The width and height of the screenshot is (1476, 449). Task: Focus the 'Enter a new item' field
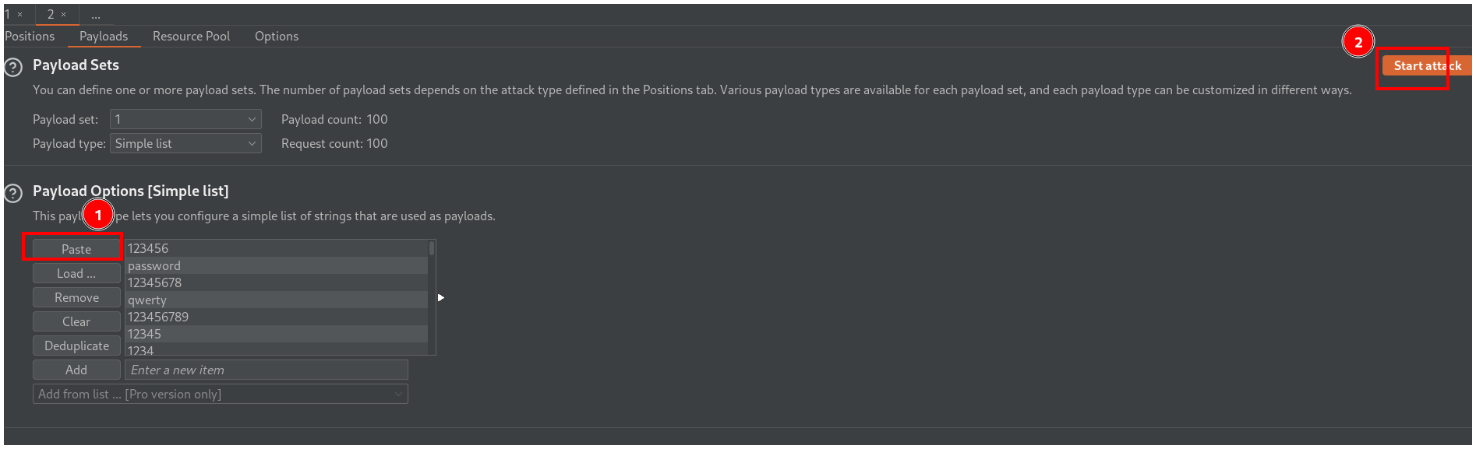pyautogui.click(x=266, y=370)
